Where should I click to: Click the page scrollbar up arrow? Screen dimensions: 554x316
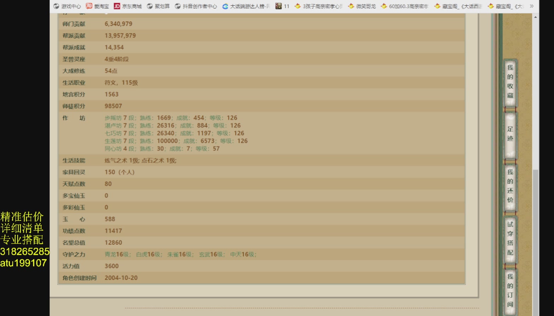[536, 17]
